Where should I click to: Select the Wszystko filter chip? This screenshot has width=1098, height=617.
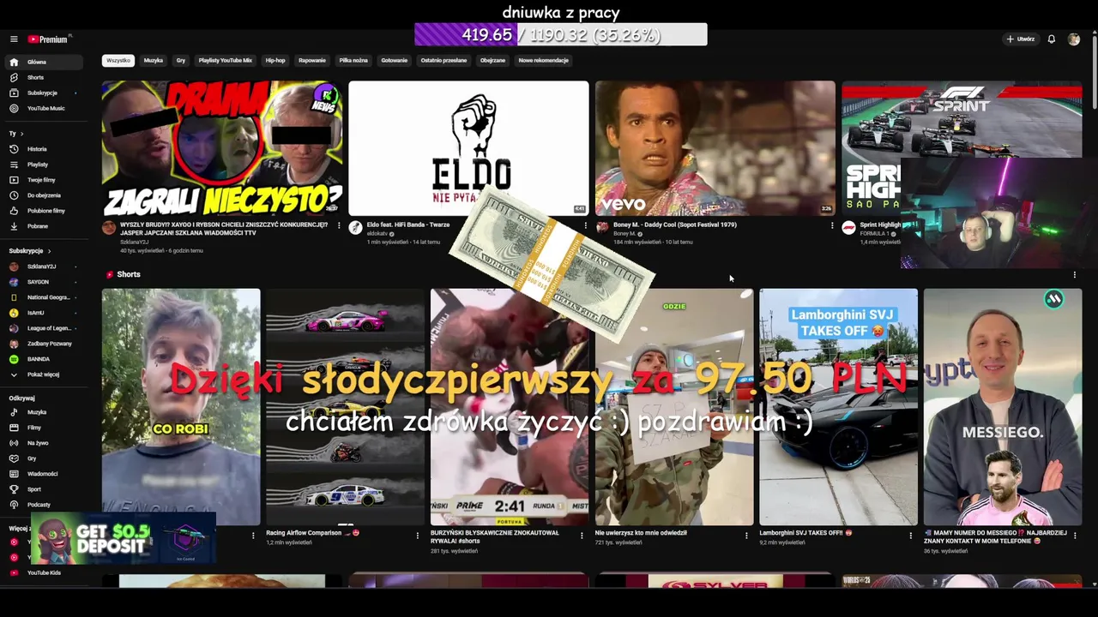[118, 61]
